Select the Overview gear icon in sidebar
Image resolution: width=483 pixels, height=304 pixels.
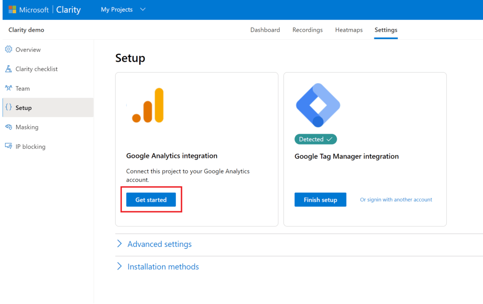pyautogui.click(x=9, y=49)
